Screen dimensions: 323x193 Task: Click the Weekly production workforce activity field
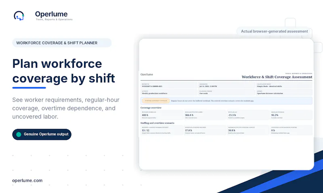[x=169, y=92]
